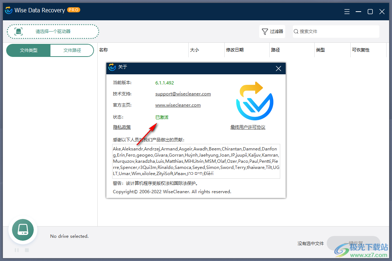Open the hamburger menu in title bar
Viewport: 392px width, 261px height.
(347, 12)
